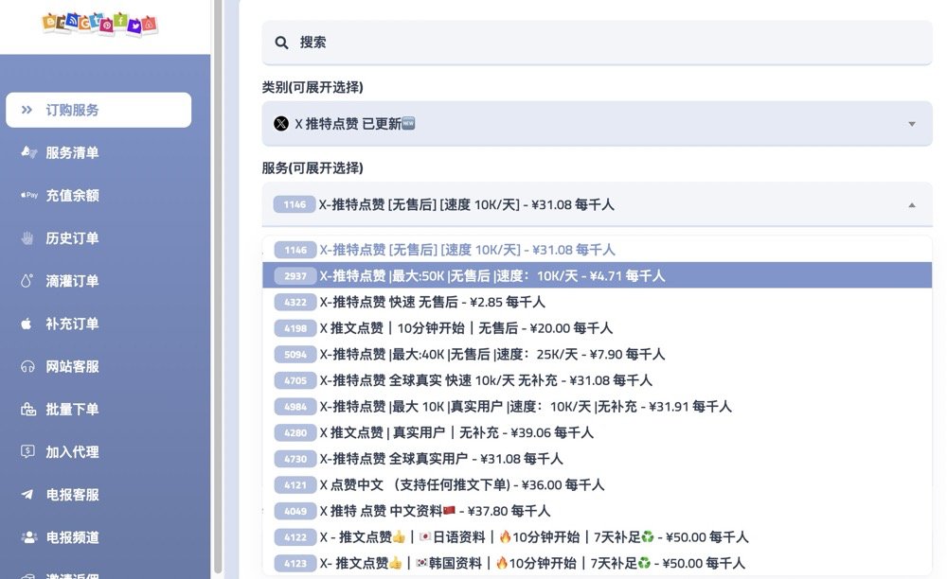This screenshot has height=579, width=947.
Task: Click the 搜索 search input field
Action: [597, 43]
